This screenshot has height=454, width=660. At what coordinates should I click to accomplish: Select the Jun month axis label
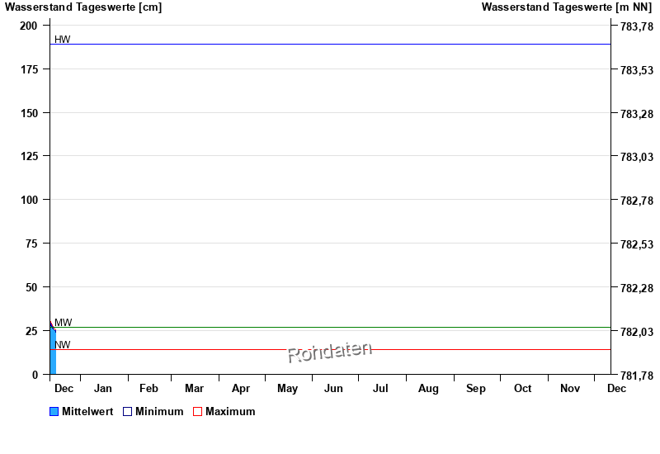[x=333, y=388]
